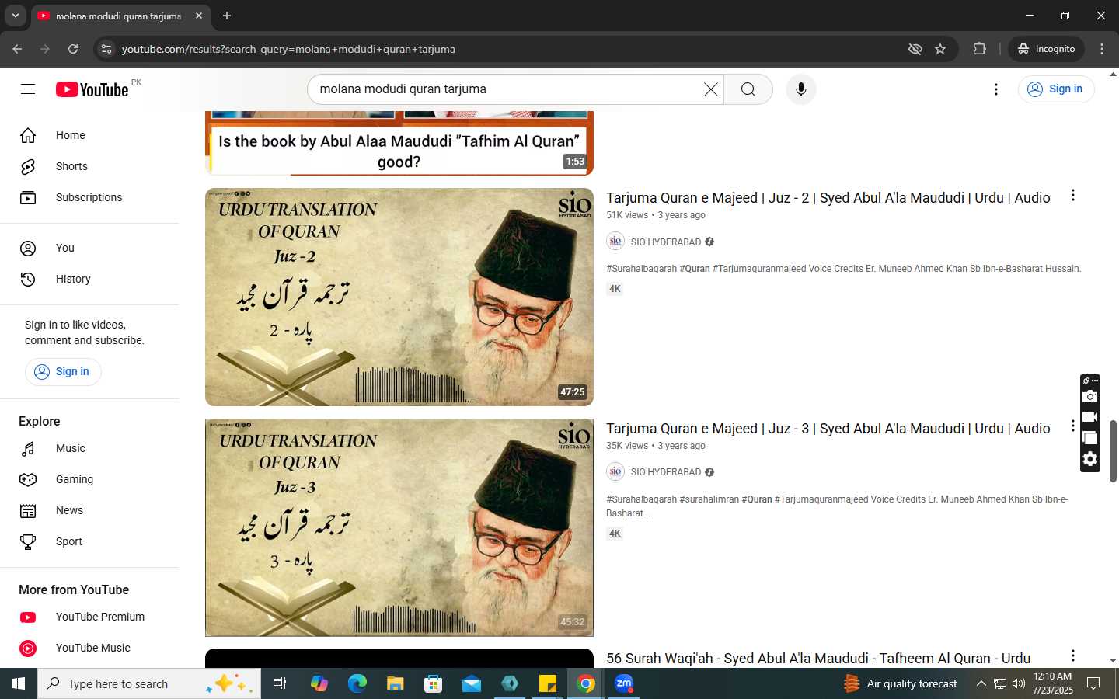
Task: Open Zoom from the taskbar
Action: (624, 683)
